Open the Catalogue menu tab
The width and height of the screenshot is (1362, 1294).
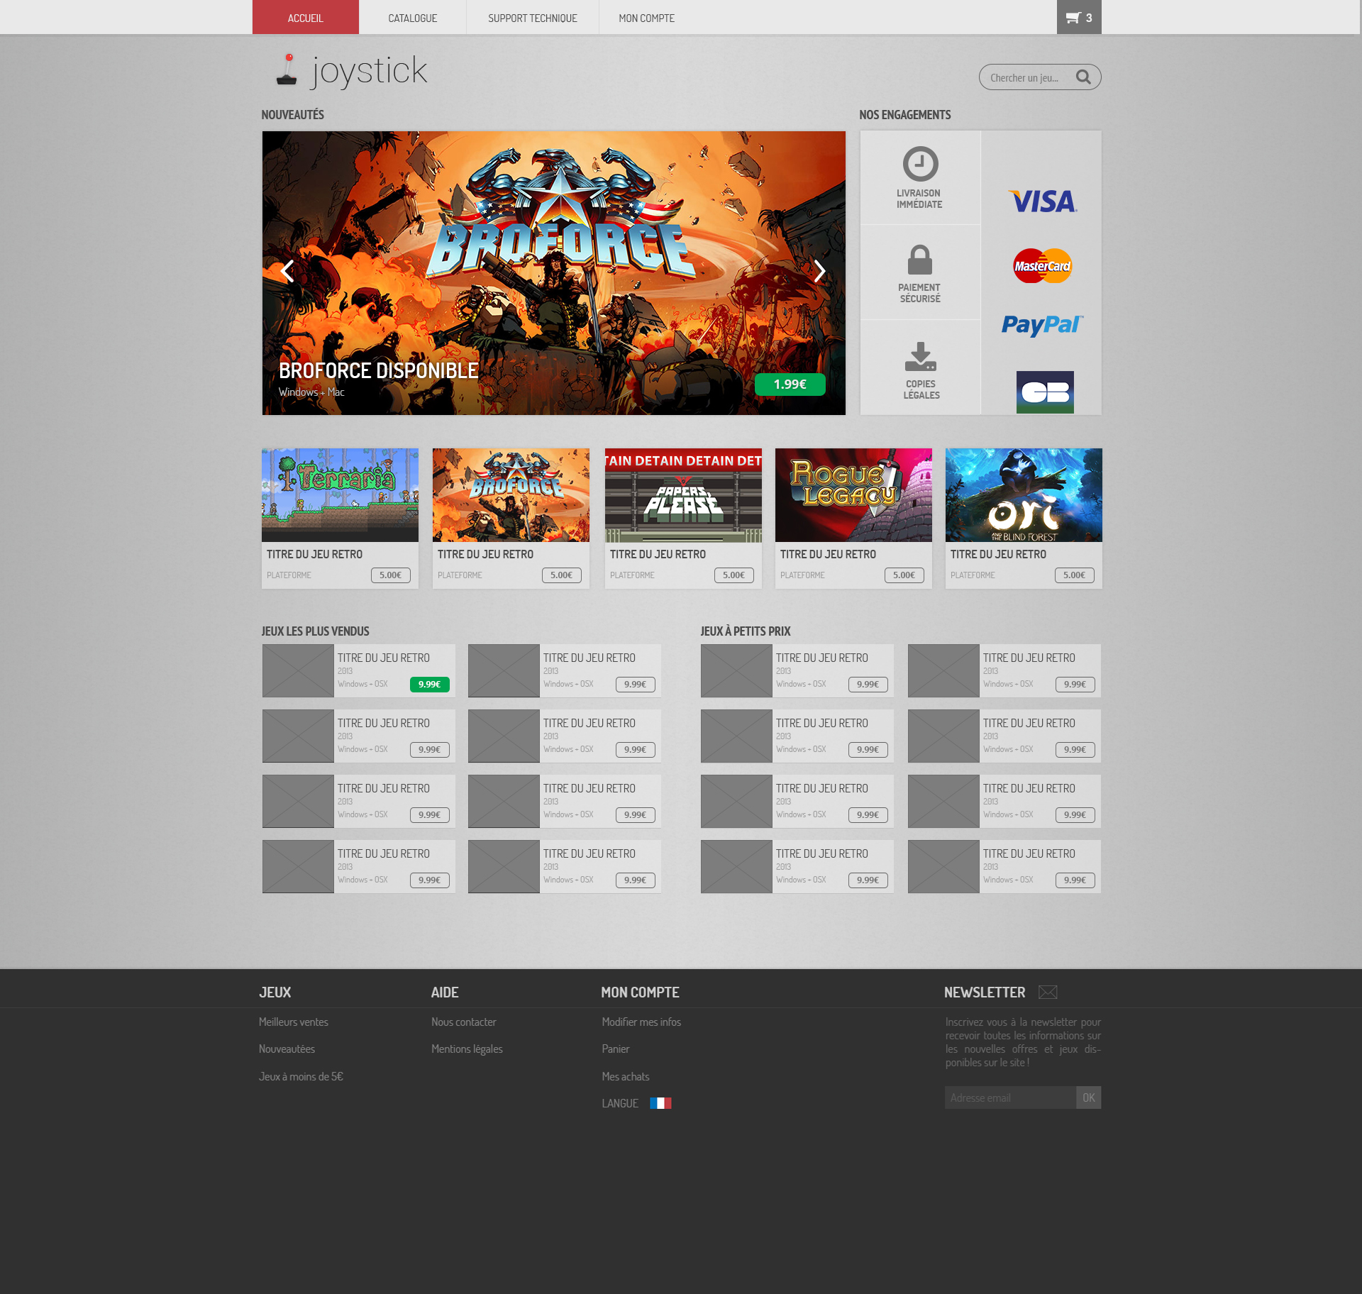(x=412, y=18)
